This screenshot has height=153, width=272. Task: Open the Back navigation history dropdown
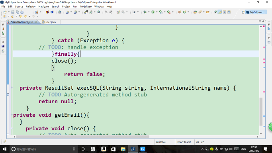point(29,16)
